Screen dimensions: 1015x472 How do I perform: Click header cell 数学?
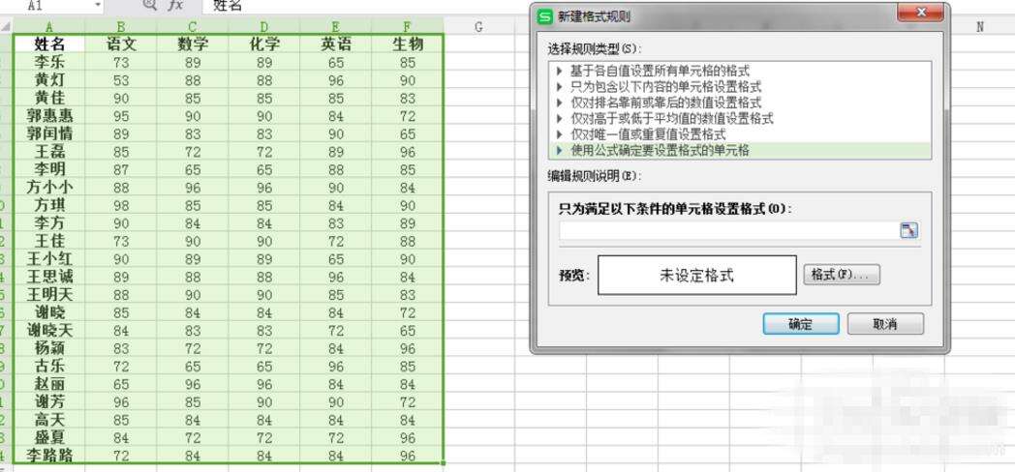[x=193, y=44]
